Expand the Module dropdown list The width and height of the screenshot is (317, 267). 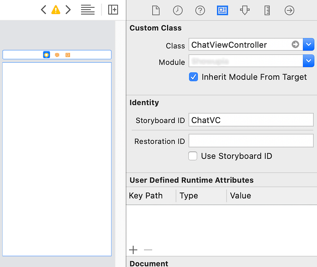tap(308, 60)
